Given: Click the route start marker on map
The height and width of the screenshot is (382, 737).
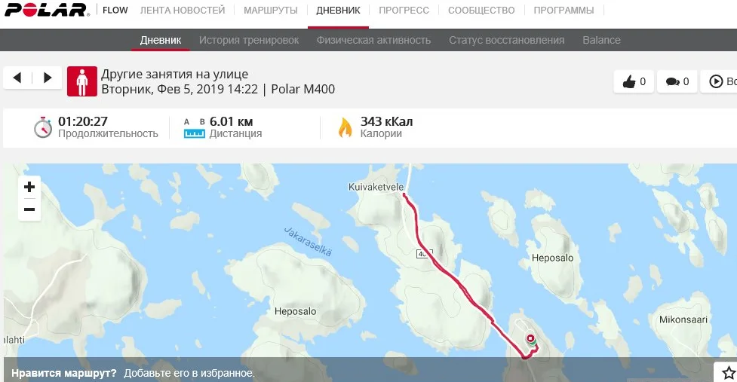Looking at the screenshot, I should coord(532,343).
